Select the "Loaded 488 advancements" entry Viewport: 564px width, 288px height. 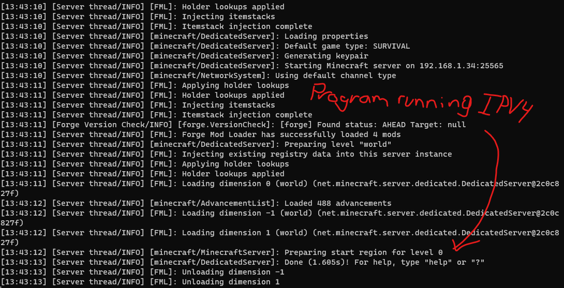pos(196,203)
